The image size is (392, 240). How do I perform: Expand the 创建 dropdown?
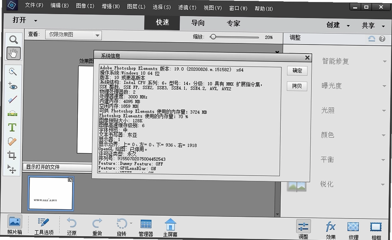pyautogui.click(x=348, y=25)
